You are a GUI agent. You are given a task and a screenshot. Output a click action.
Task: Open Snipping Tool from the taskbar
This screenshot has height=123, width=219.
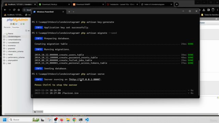pos(49,120)
